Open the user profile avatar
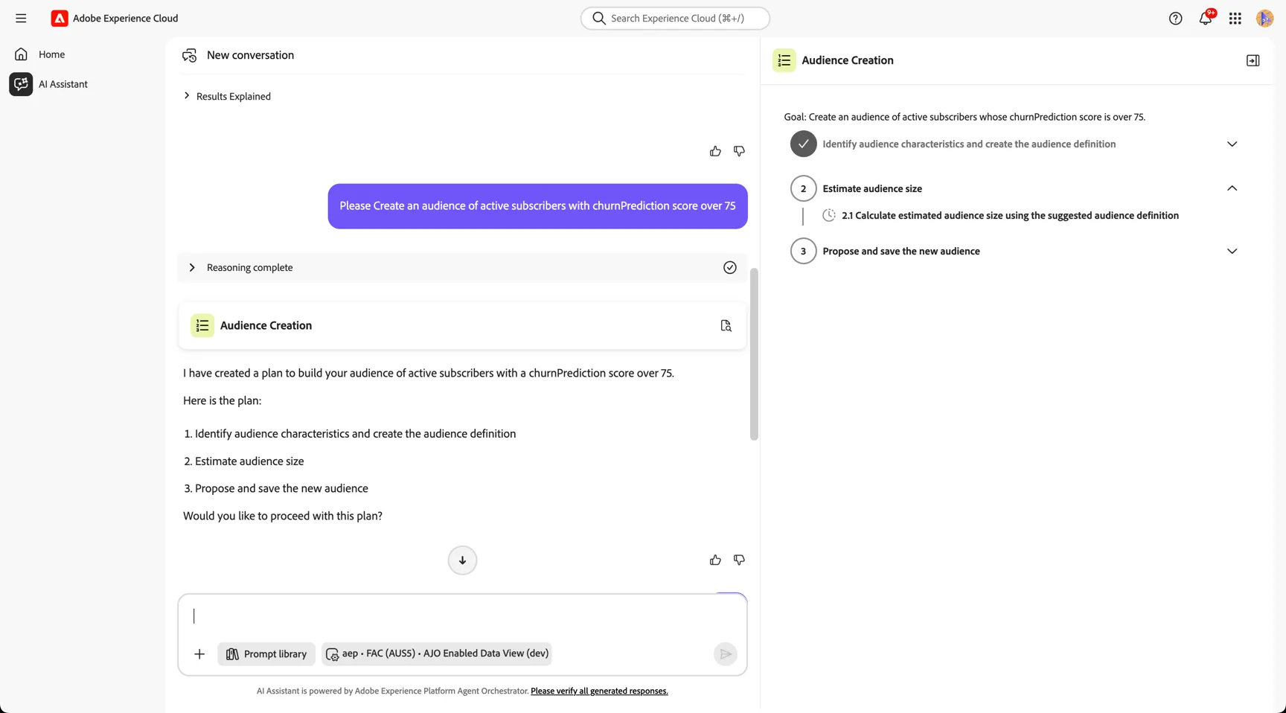The width and height of the screenshot is (1286, 713). pos(1264,19)
